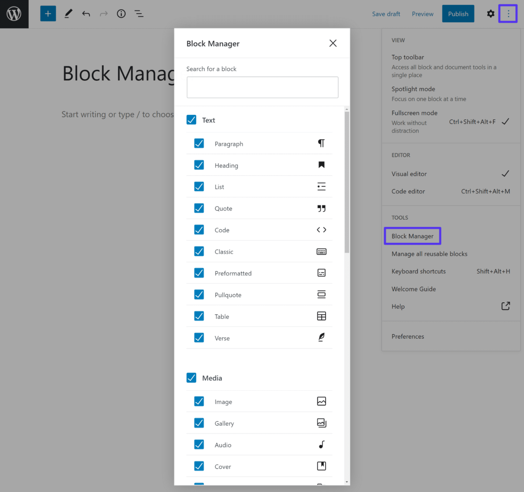Screen dimensions: 524x492
Task: Switch to the Code editor
Action: tap(408, 191)
